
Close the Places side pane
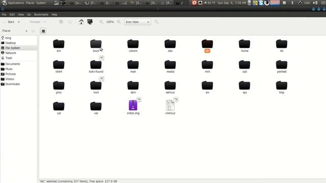[x=33, y=31]
